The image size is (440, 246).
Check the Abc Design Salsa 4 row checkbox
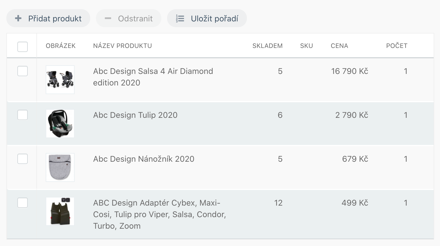[23, 71]
